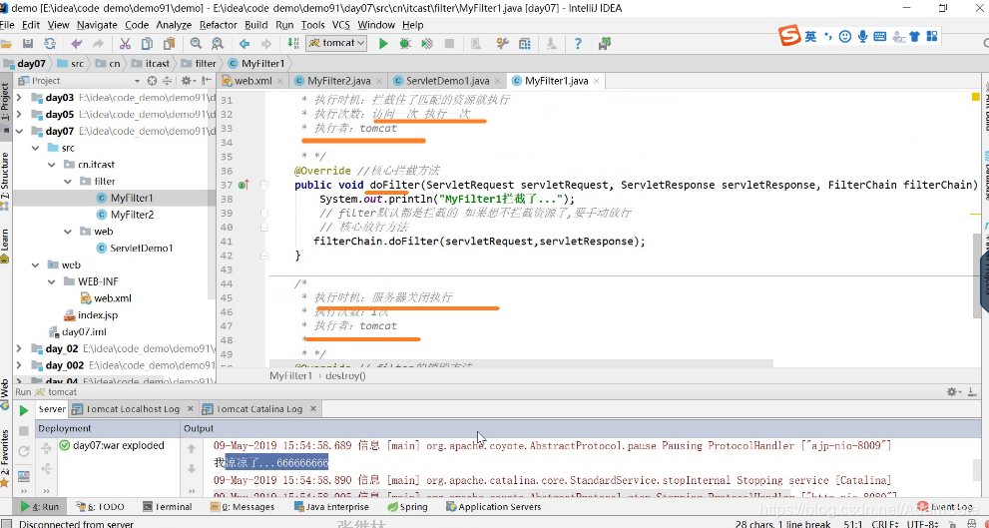Build project with the green down-arrow icon

click(x=293, y=44)
